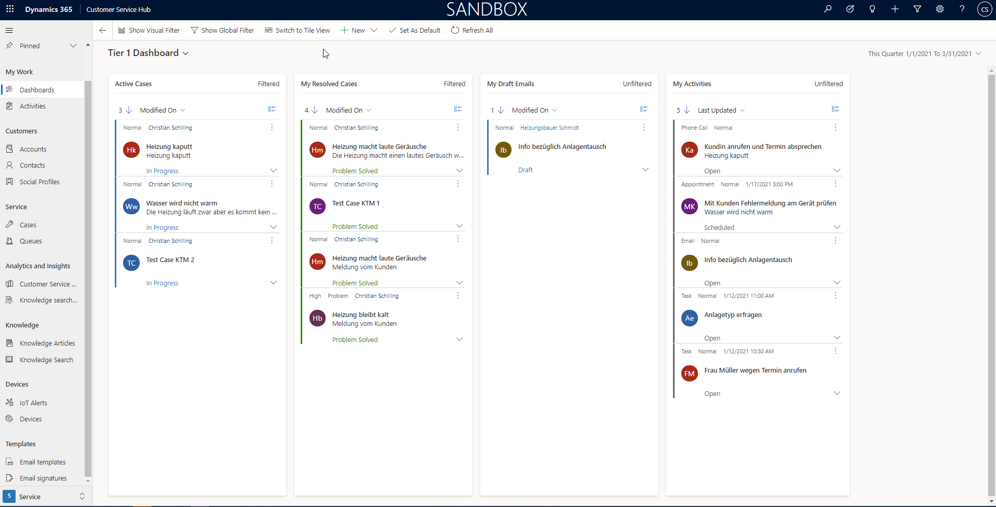Click the quick create plus icon
The width and height of the screenshot is (996, 507).
pyautogui.click(x=895, y=9)
